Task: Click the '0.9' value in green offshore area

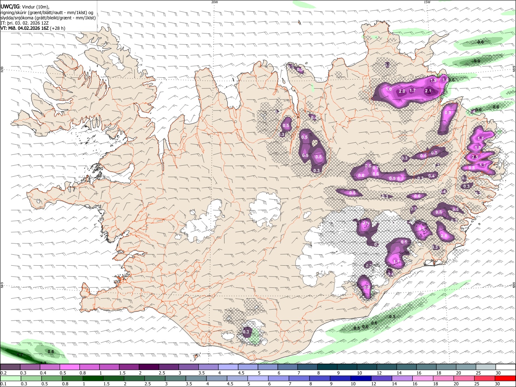Action: [477, 61]
